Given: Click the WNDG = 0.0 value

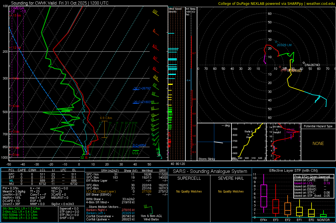Looking at the screenshot, I should tap(60, 188).
